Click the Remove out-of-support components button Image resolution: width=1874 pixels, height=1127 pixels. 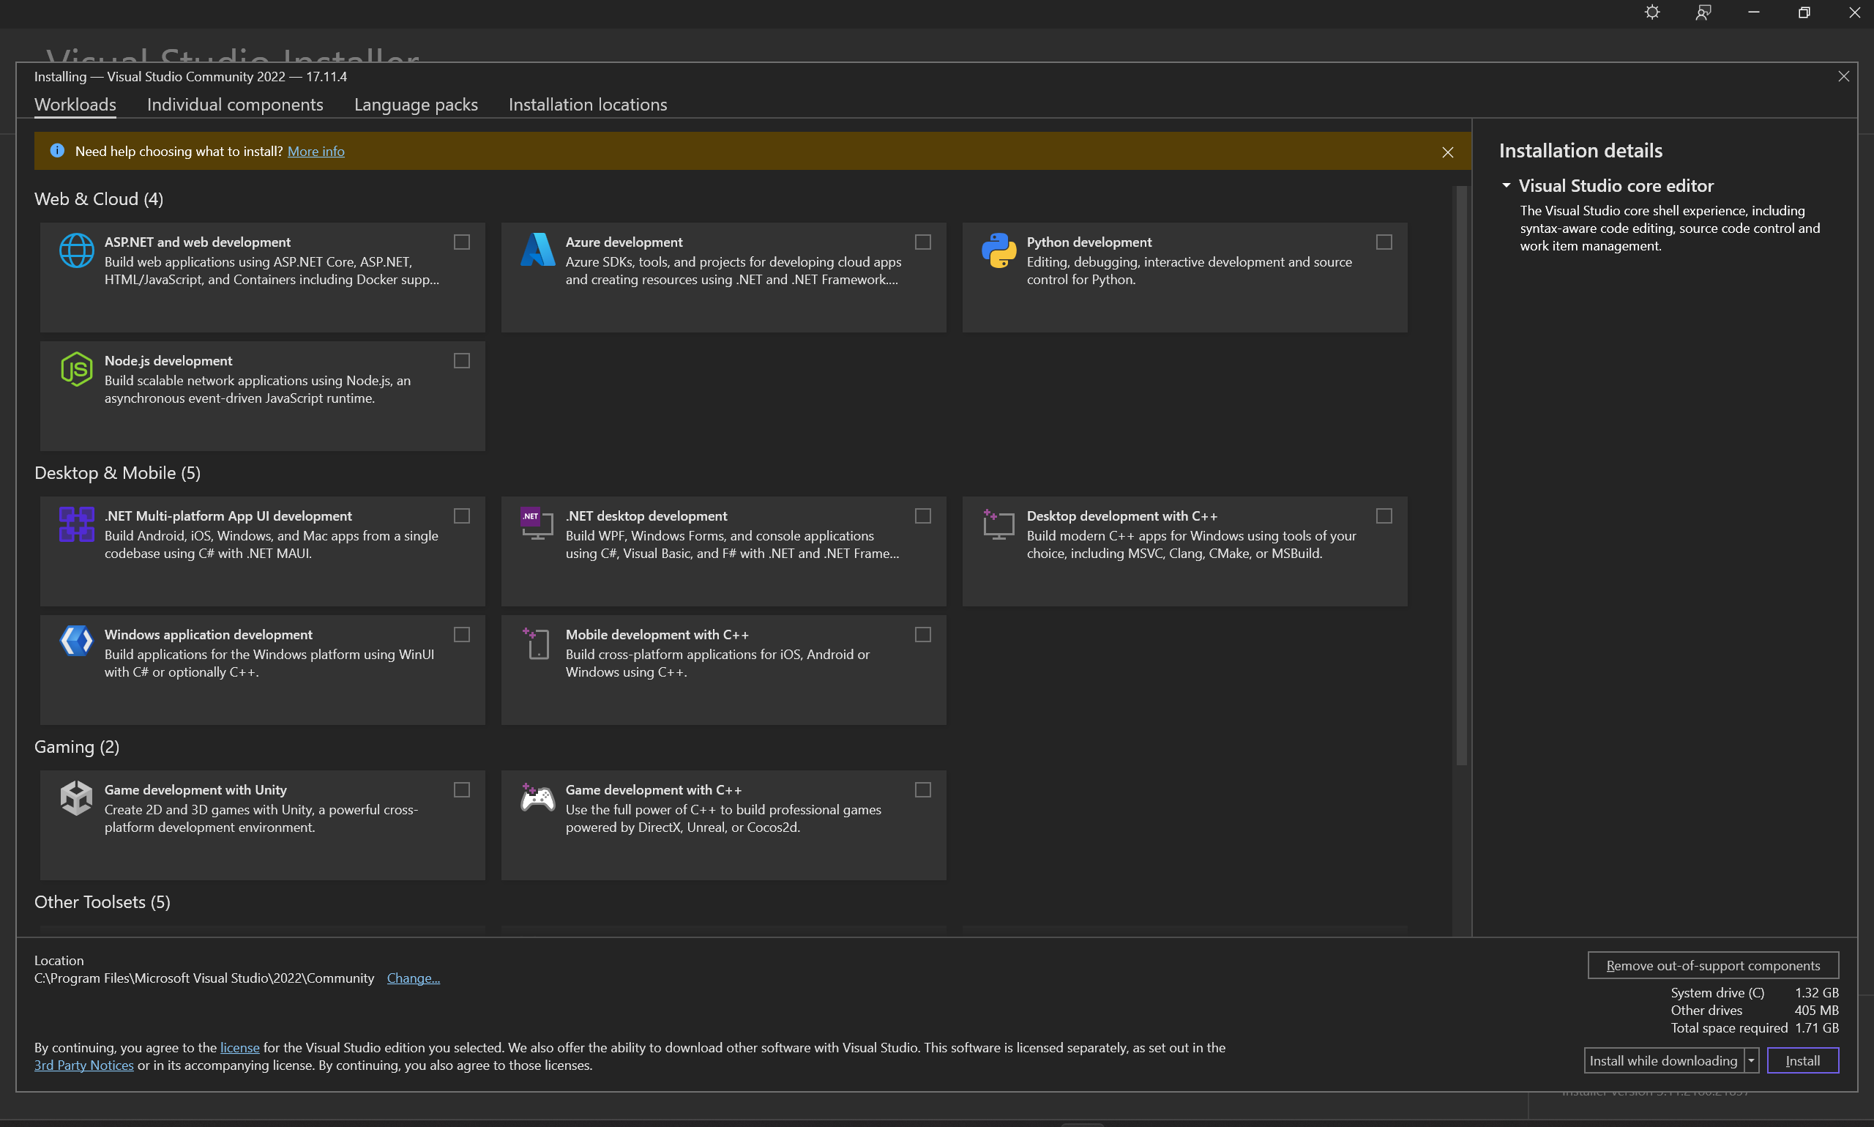pyautogui.click(x=1712, y=966)
